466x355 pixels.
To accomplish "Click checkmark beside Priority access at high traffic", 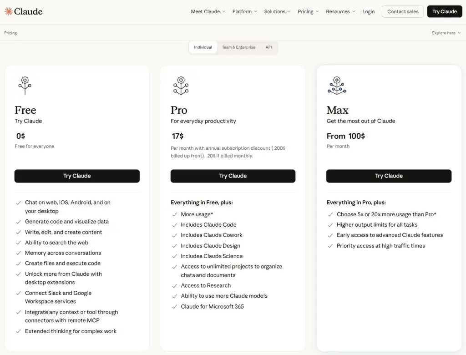I will coord(330,246).
